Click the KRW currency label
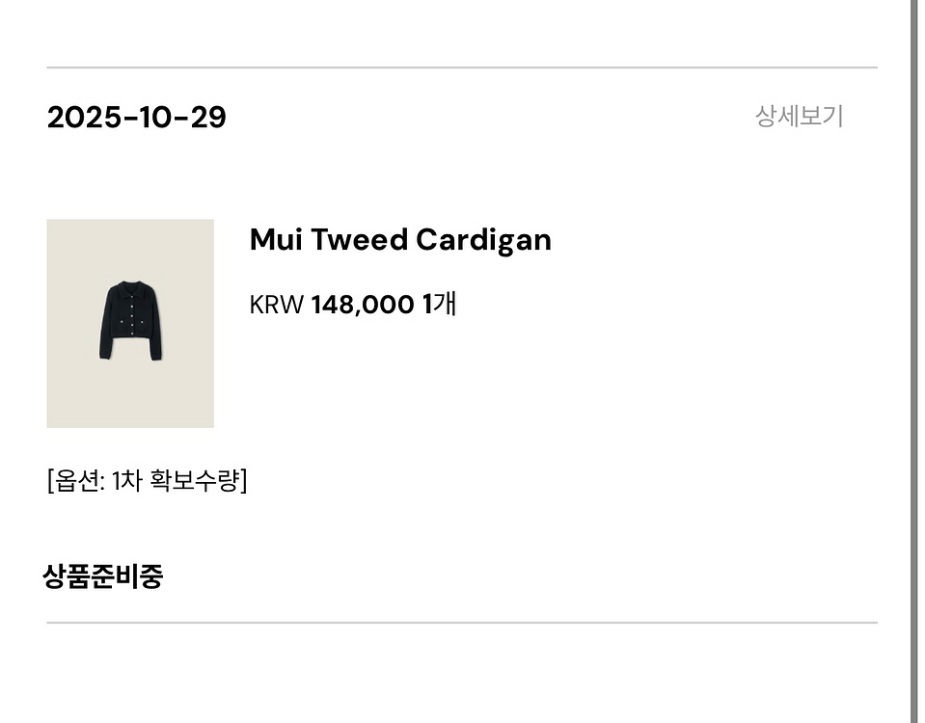Viewport: 925px width, 723px height. click(x=276, y=304)
